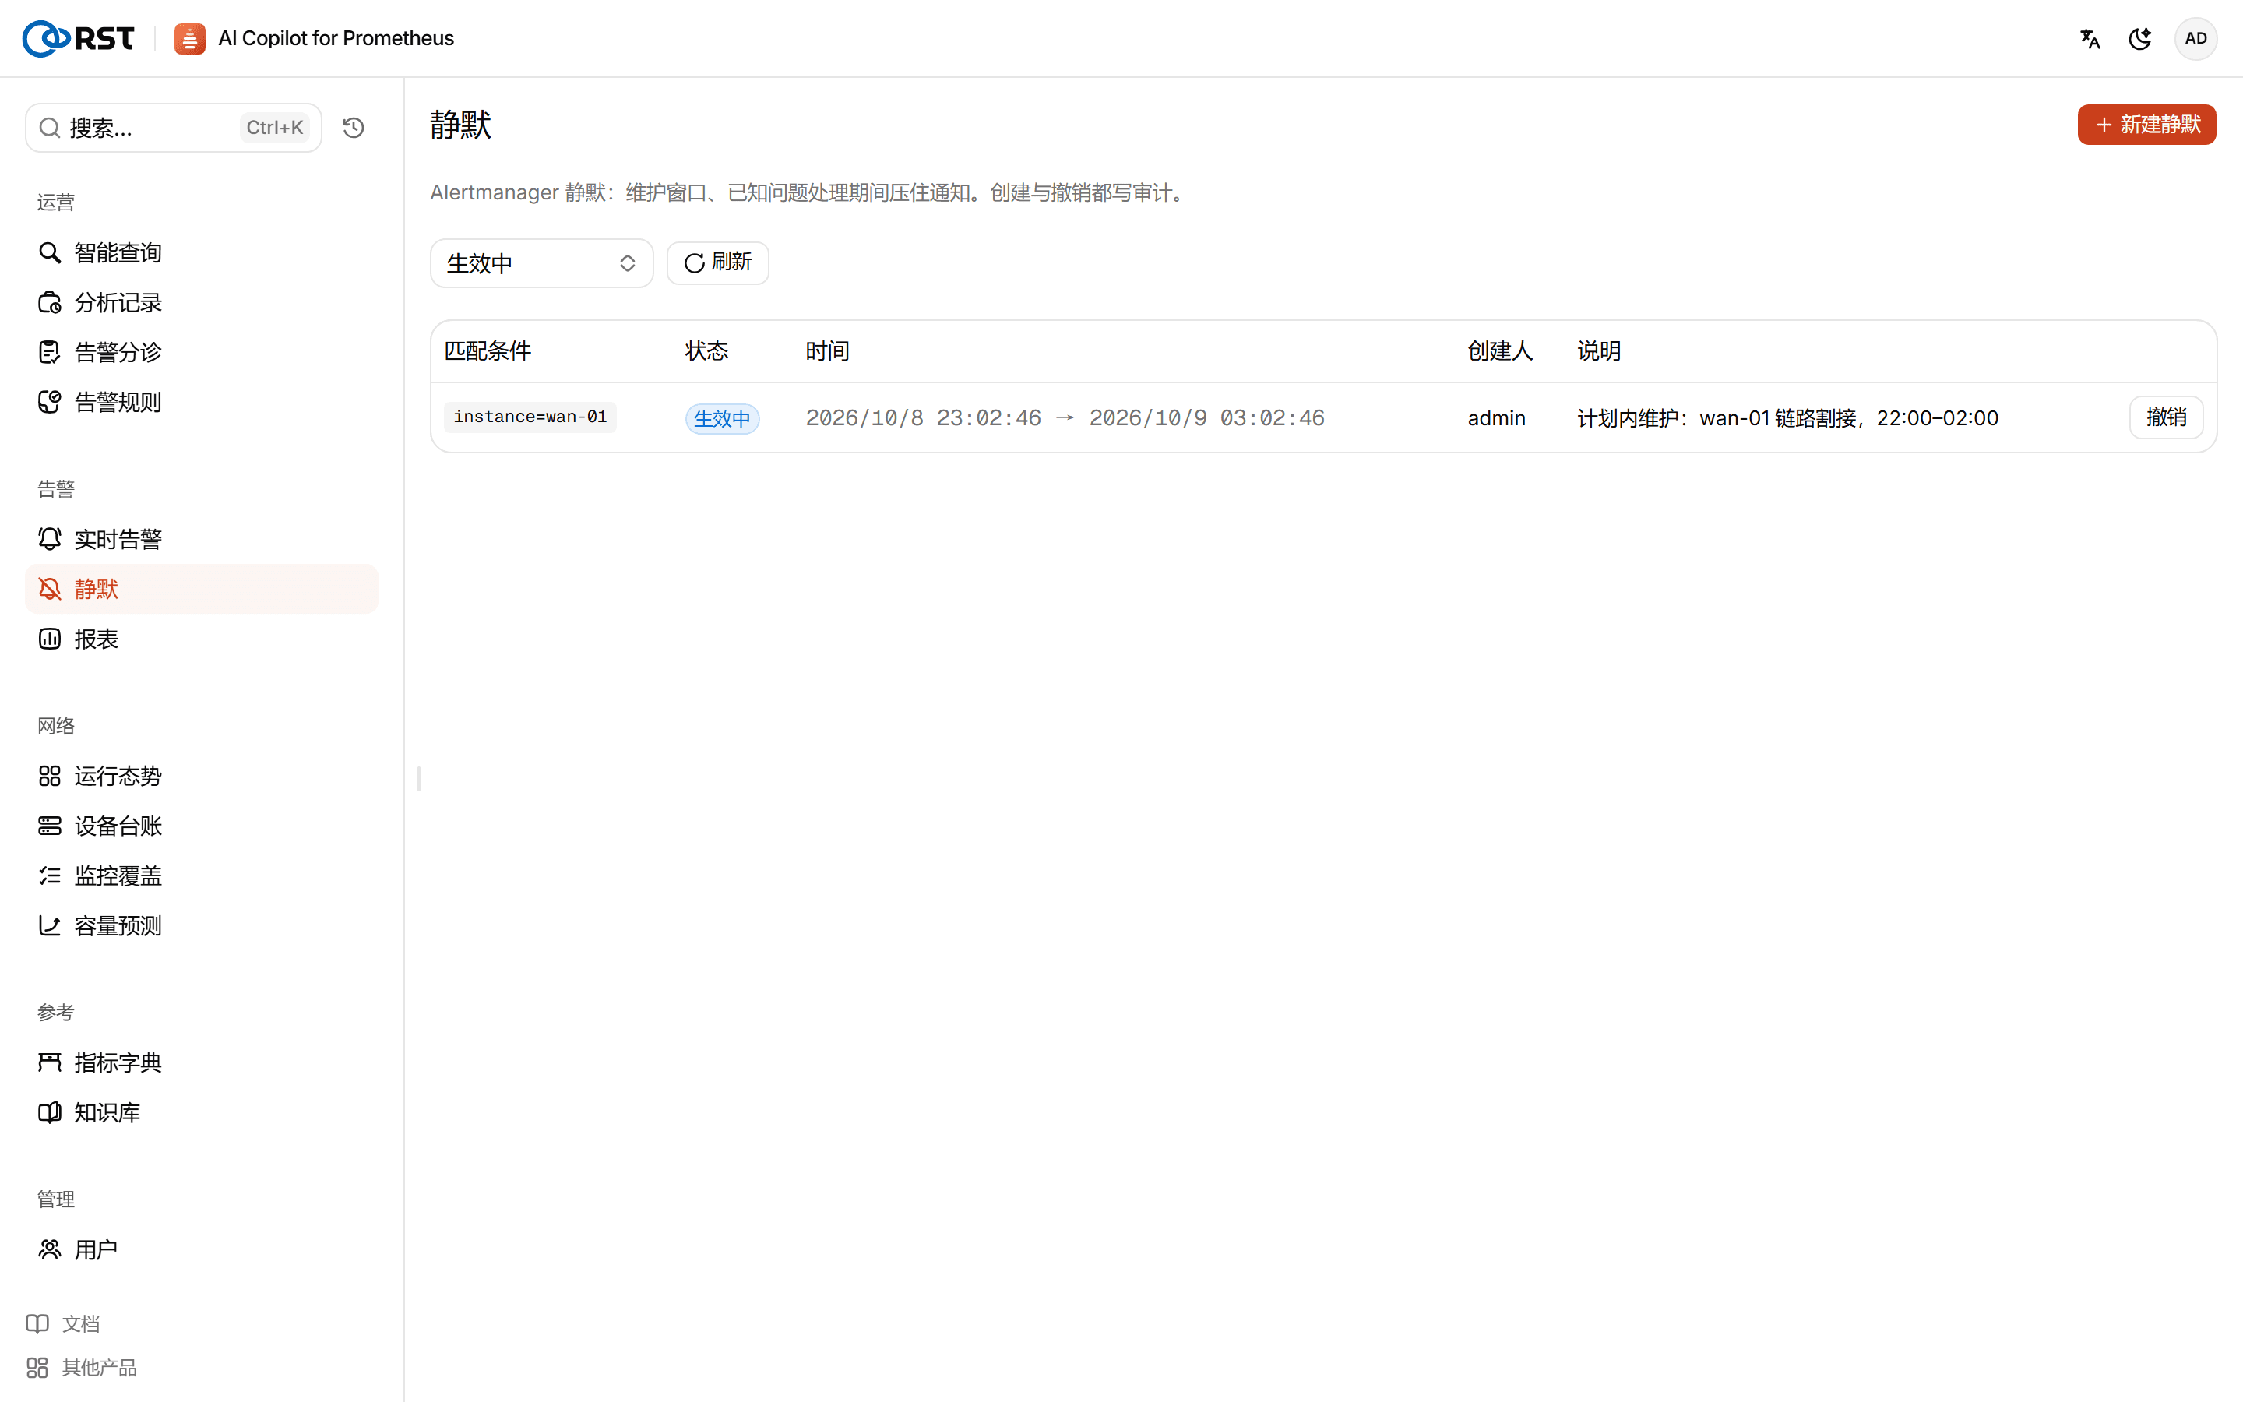Click the AI Copilot for Prometheus app icon
2243x1402 pixels.
tap(190, 38)
